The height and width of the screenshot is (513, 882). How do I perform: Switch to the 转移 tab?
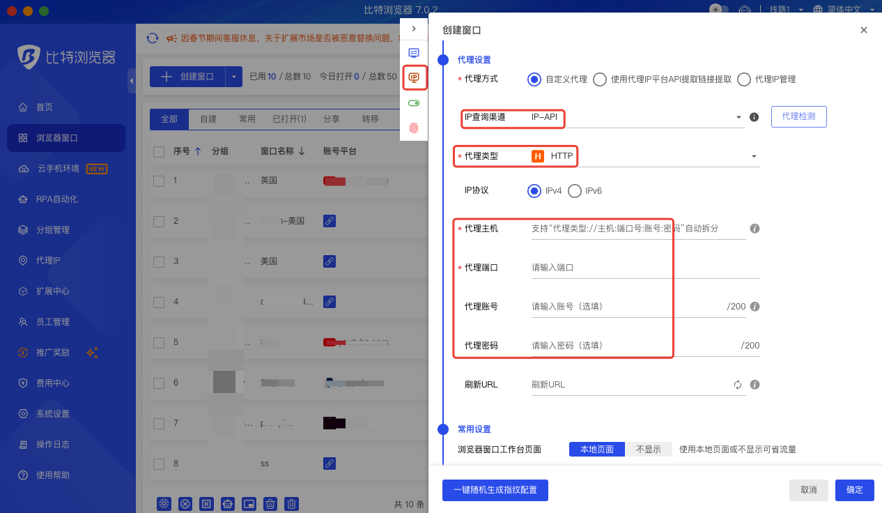click(370, 119)
